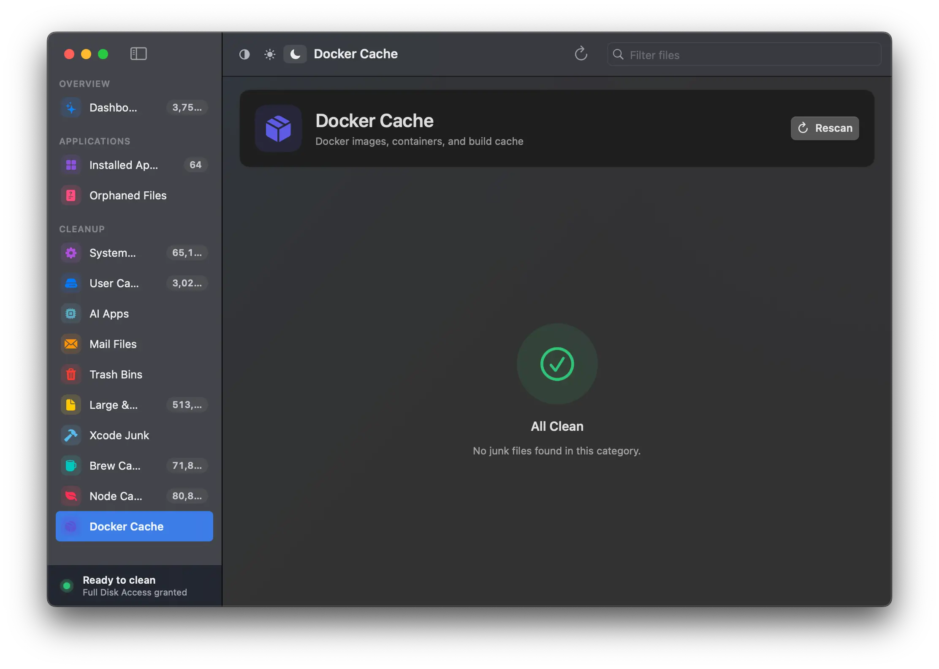Image resolution: width=939 pixels, height=669 pixels.
Task: Open Trash Bins category
Action: click(x=134, y=374)
